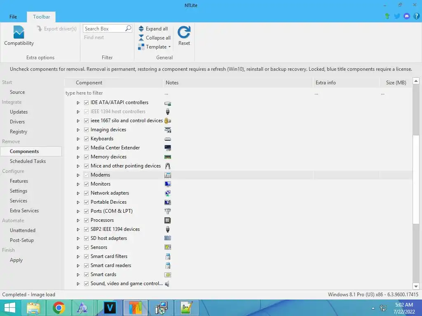Expand the Ports (COM & LPT) node
This screenshot has height=316, width=422.
click(78, 211)
